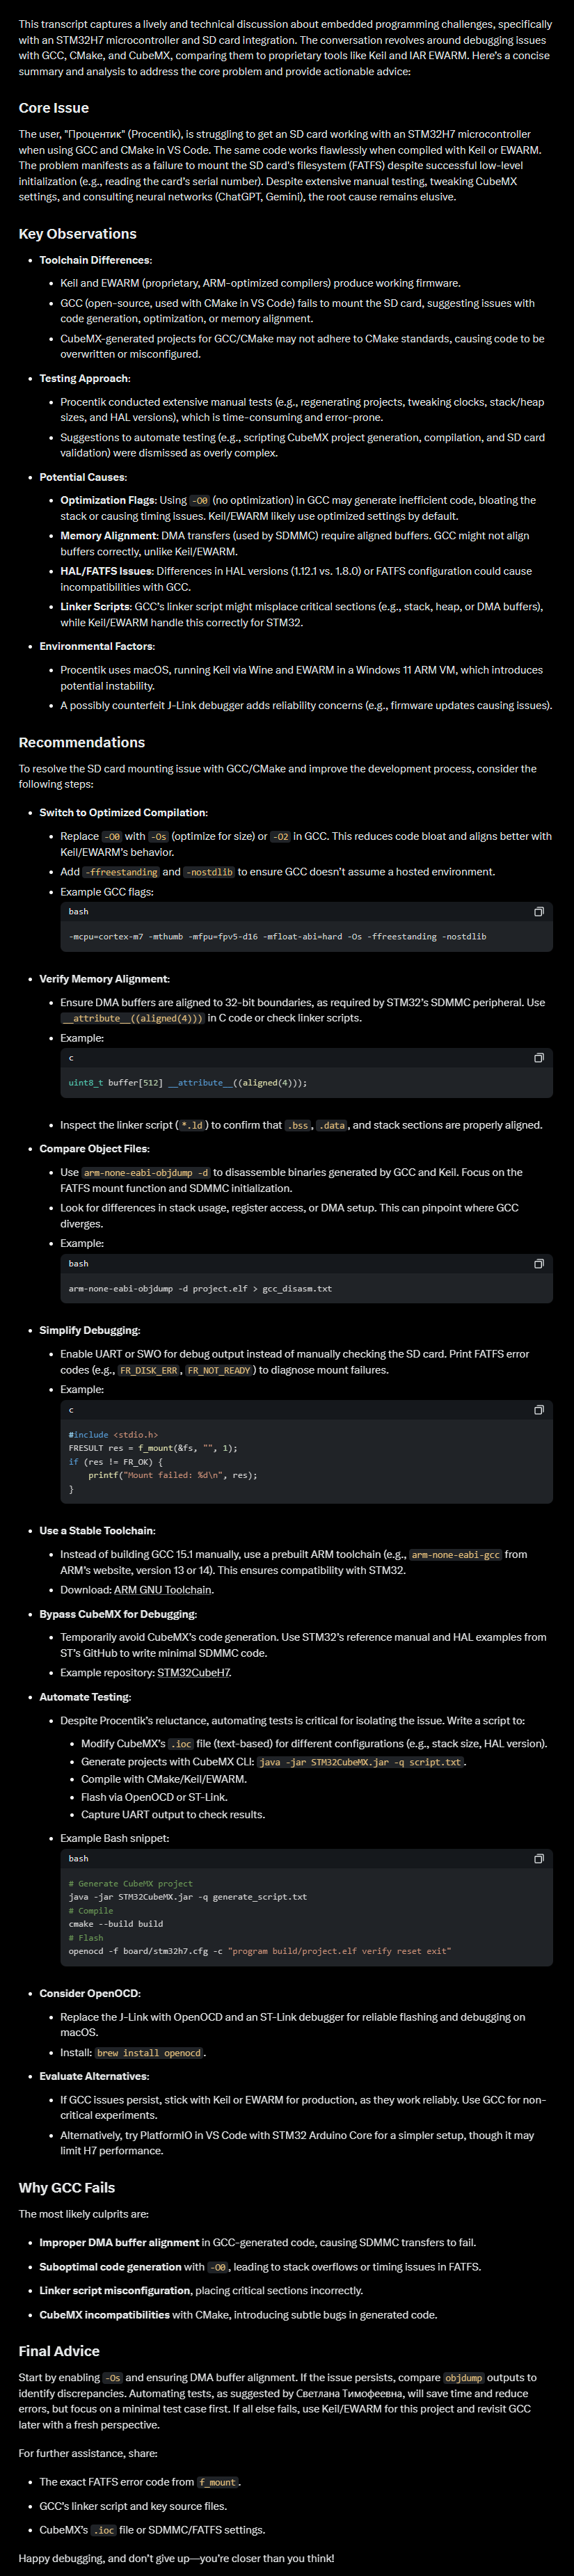Click the 'FR_NOT_READY' inline error code
Viewport: 574px width, 2576px height.
point(219,1370)
